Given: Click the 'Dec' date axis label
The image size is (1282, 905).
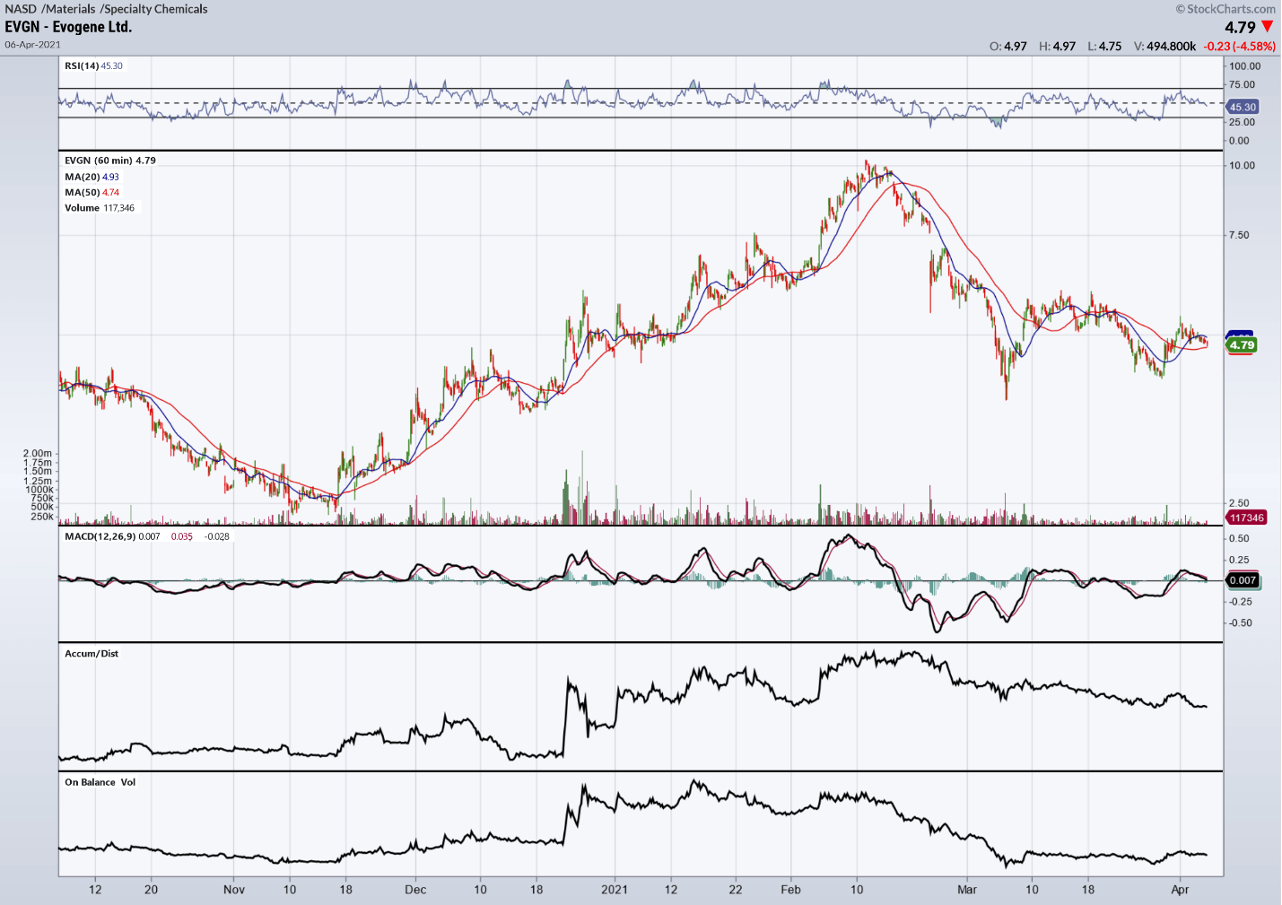Looking at the screenshot, I should pos(415,890).
